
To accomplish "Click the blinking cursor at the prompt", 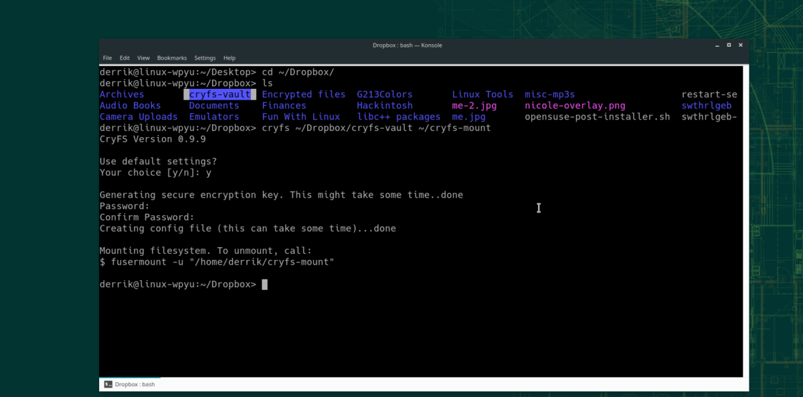I will (x=265, y=284).
